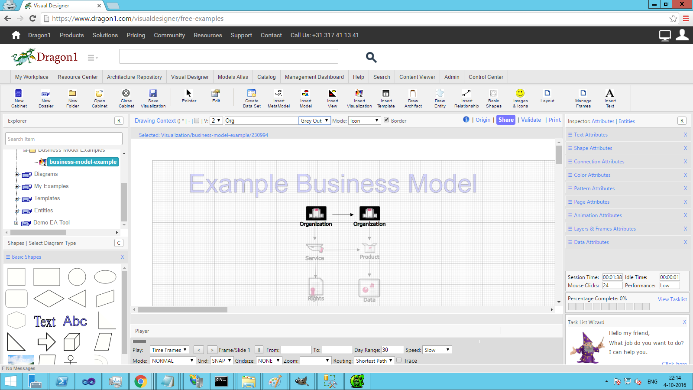
Task: Select business-model-example in the tree
Action: click(83, 162)
